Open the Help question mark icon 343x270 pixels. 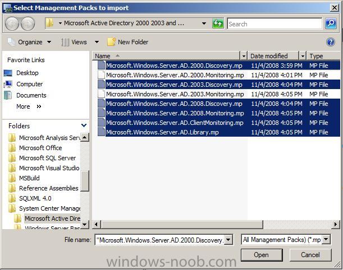pos(331,42)
